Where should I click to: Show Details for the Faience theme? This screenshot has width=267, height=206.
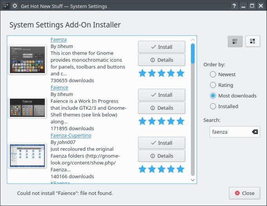pos(161,108)
